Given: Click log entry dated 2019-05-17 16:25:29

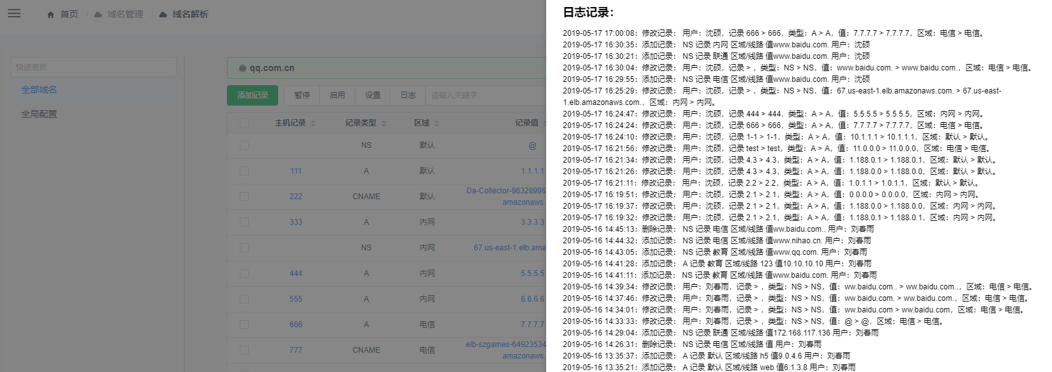Looking at the screenshot, I should [x=782, y=97].
